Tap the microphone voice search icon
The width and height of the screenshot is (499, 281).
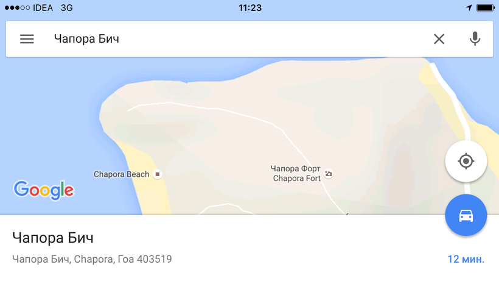coord(475,38)
